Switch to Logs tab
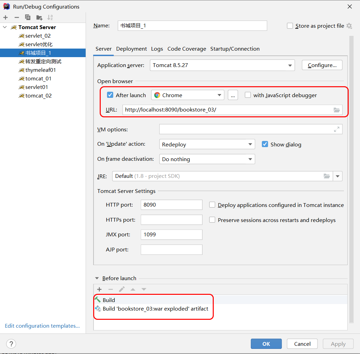 [x=157, y=49]
